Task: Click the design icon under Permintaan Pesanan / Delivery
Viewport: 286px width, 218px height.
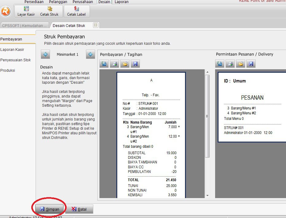Action: pos(220,63)
